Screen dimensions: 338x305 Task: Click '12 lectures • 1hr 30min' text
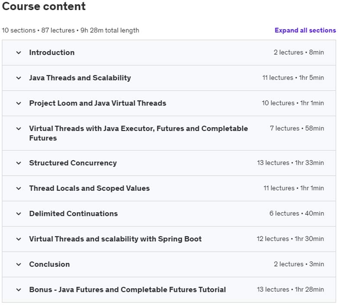point(290,239)
